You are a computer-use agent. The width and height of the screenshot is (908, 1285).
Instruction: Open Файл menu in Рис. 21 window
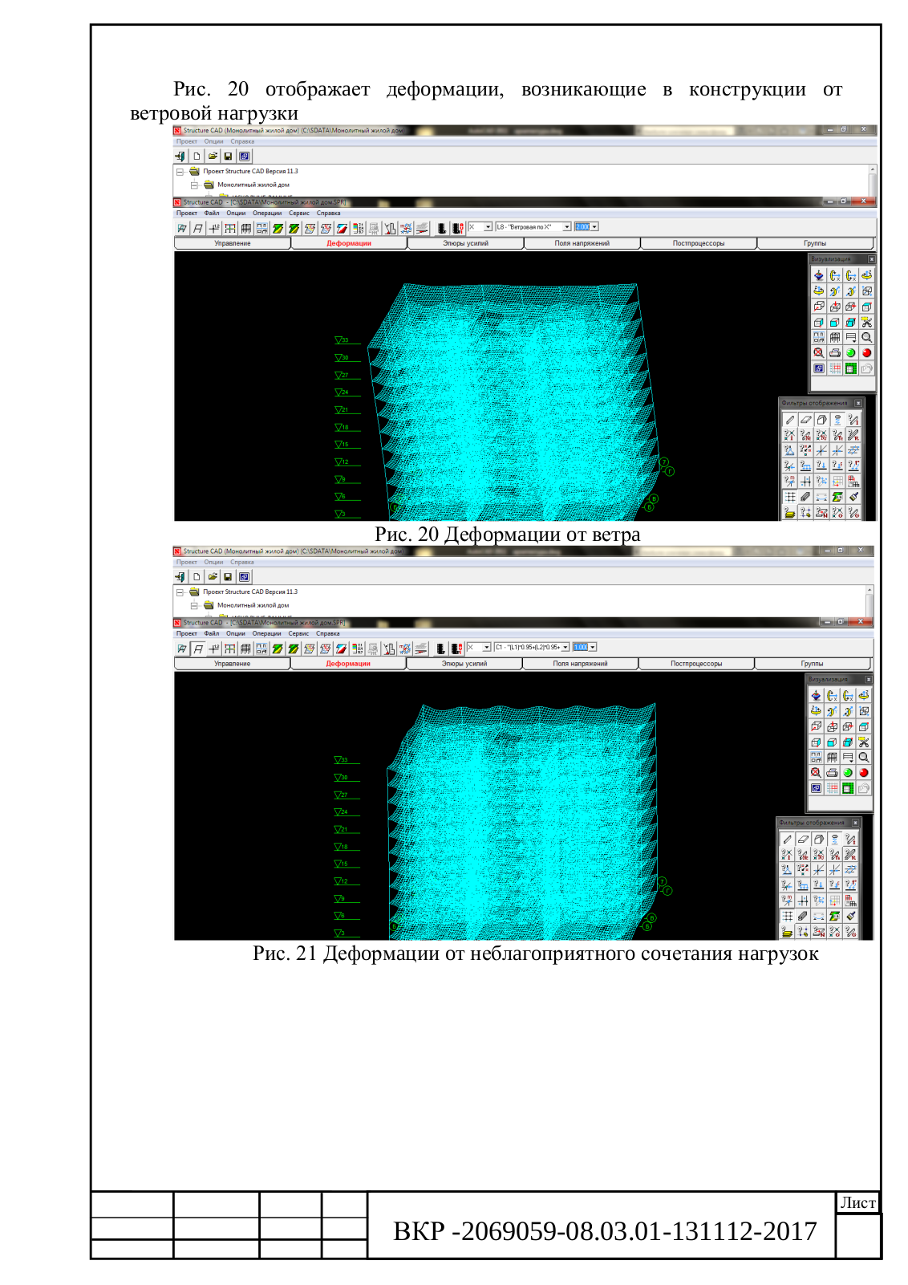click(x=211, y=634)
